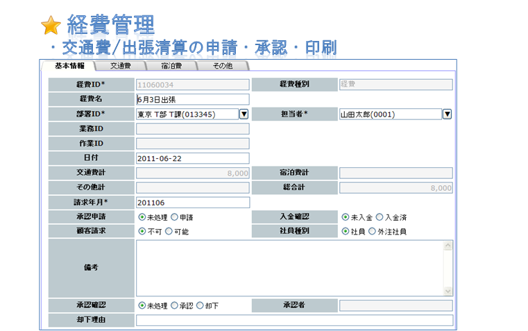Click the 請求年月 field 201106

pos(193,203)
